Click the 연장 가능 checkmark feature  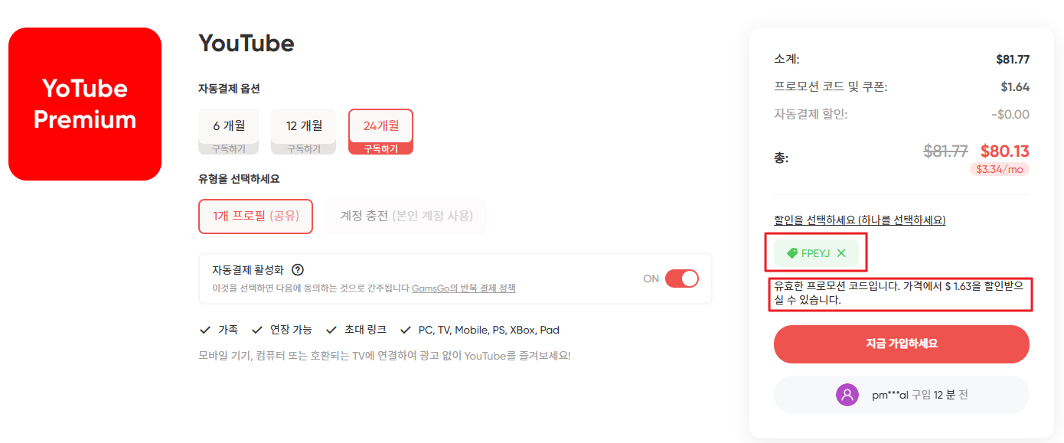coord(281,330)
